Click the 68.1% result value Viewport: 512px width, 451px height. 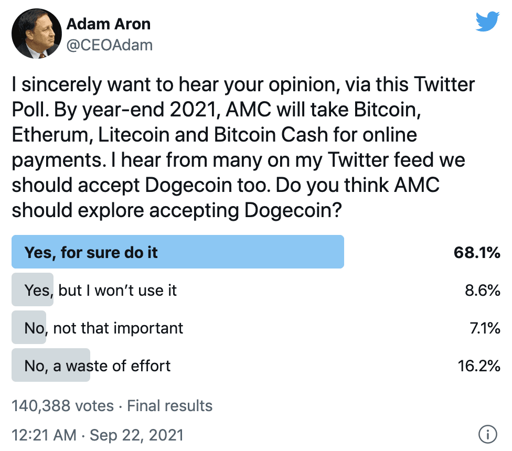(x=477, y=253)
